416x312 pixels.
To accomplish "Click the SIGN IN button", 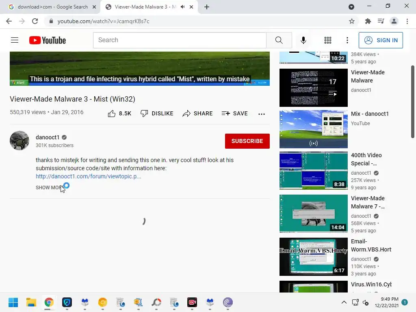I will [381, 40].
